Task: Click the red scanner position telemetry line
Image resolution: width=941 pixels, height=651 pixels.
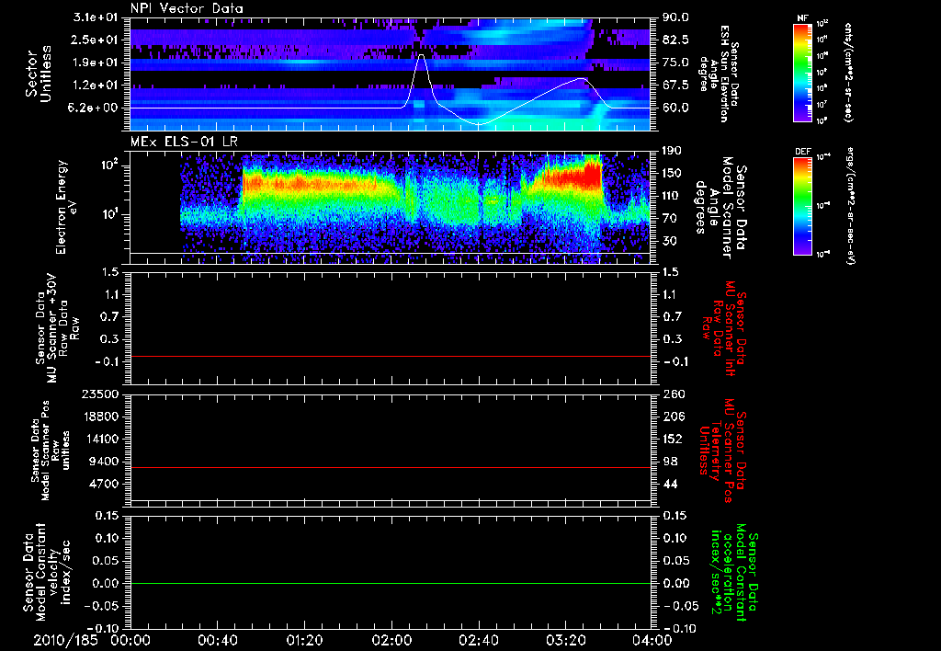Action: pos(391,467)
